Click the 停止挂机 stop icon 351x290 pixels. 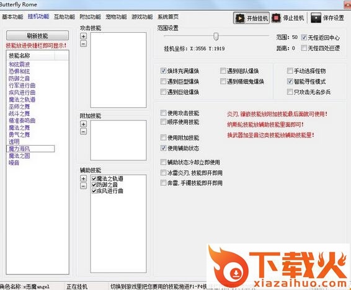point(276,18)
